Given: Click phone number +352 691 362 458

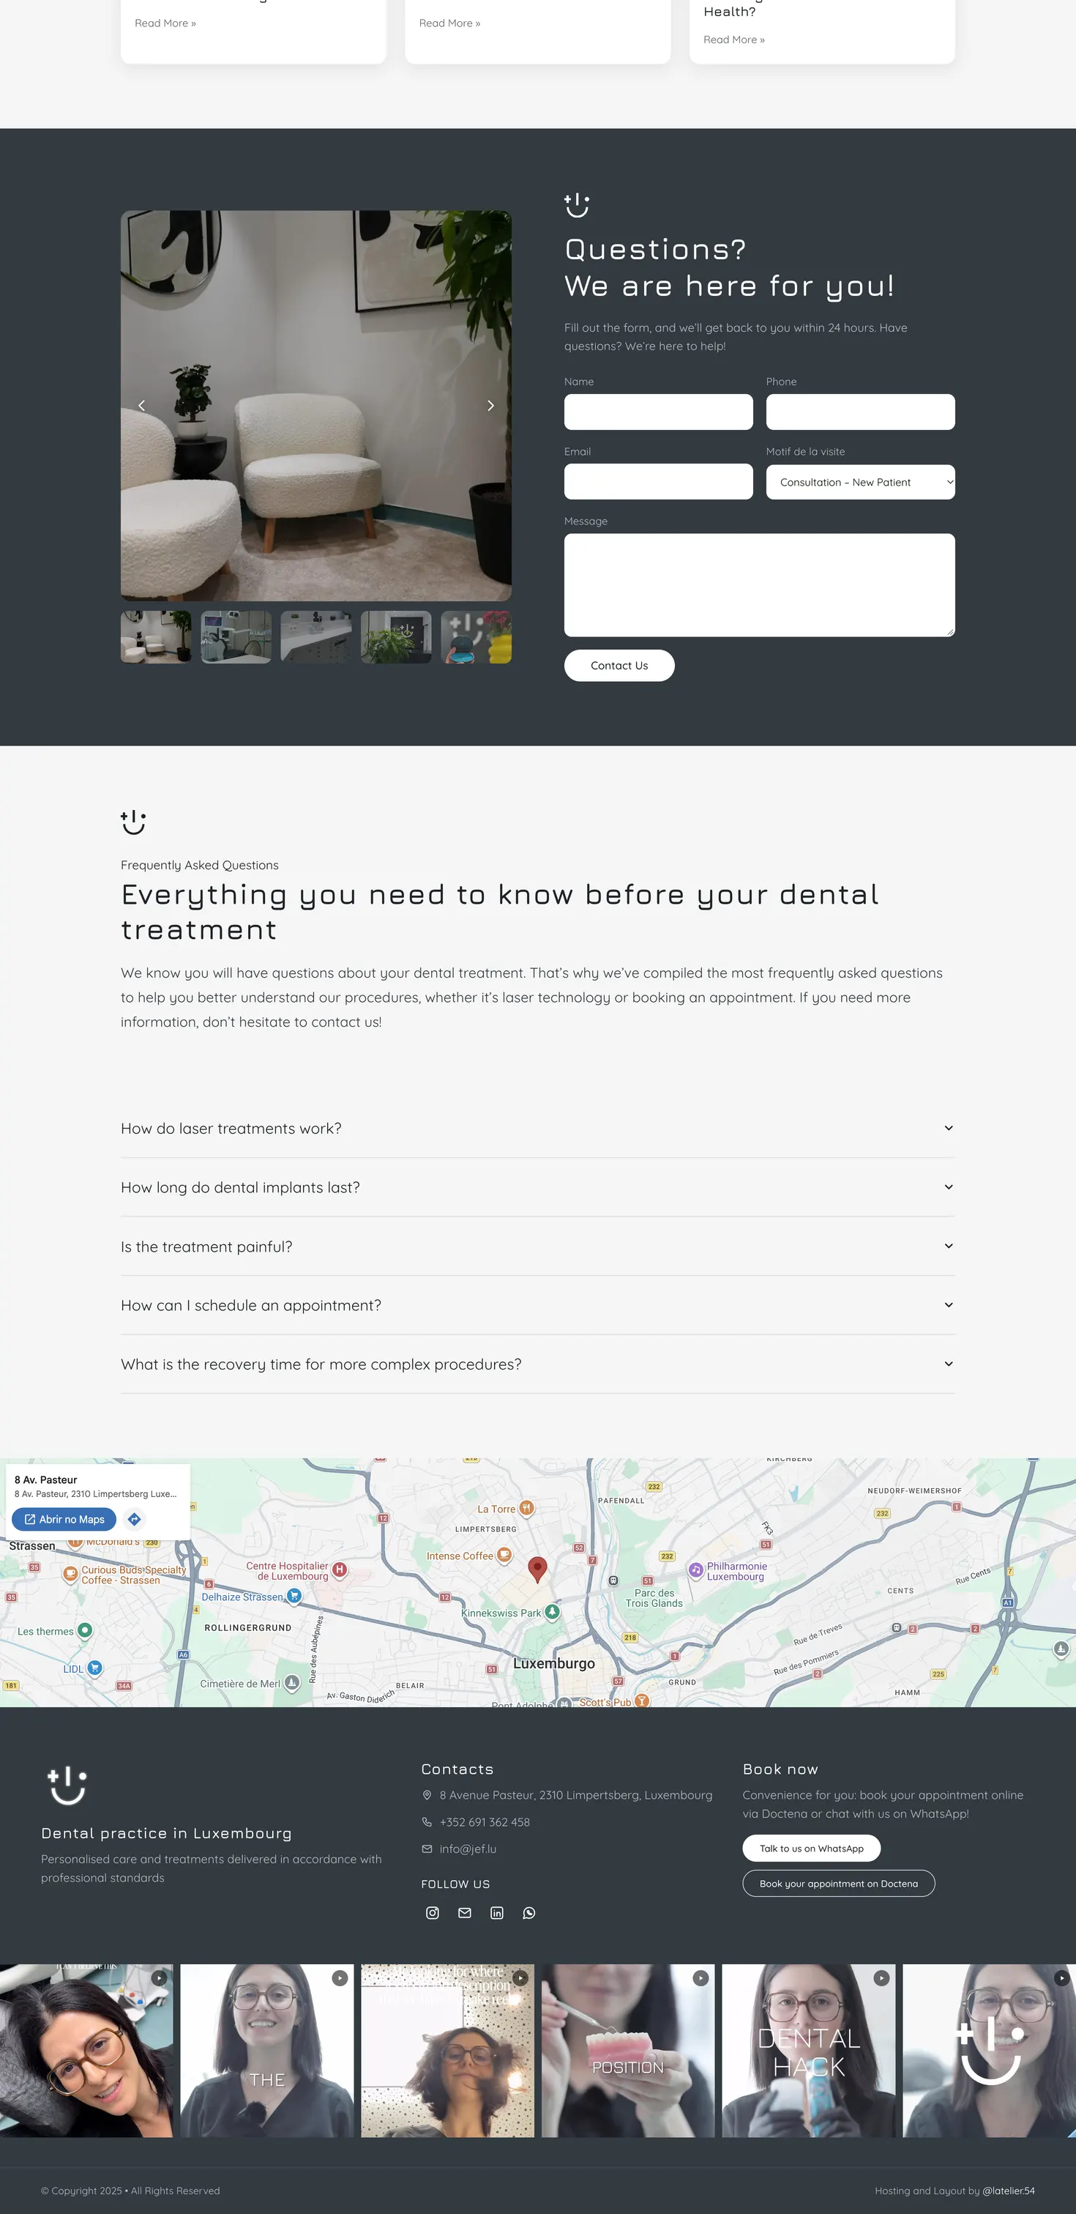Looking at the screenshot, I should pos(485,1822).
